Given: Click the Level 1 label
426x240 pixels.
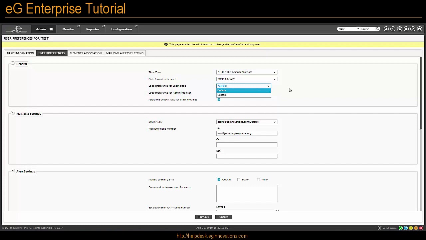Looking at the screenshot, I should pos(221,207).
